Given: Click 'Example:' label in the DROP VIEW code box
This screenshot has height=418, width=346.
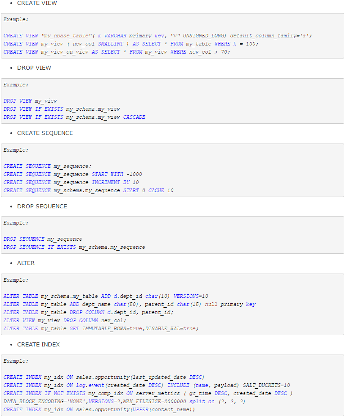Looking at the screenshot, I should pos(16,85).
